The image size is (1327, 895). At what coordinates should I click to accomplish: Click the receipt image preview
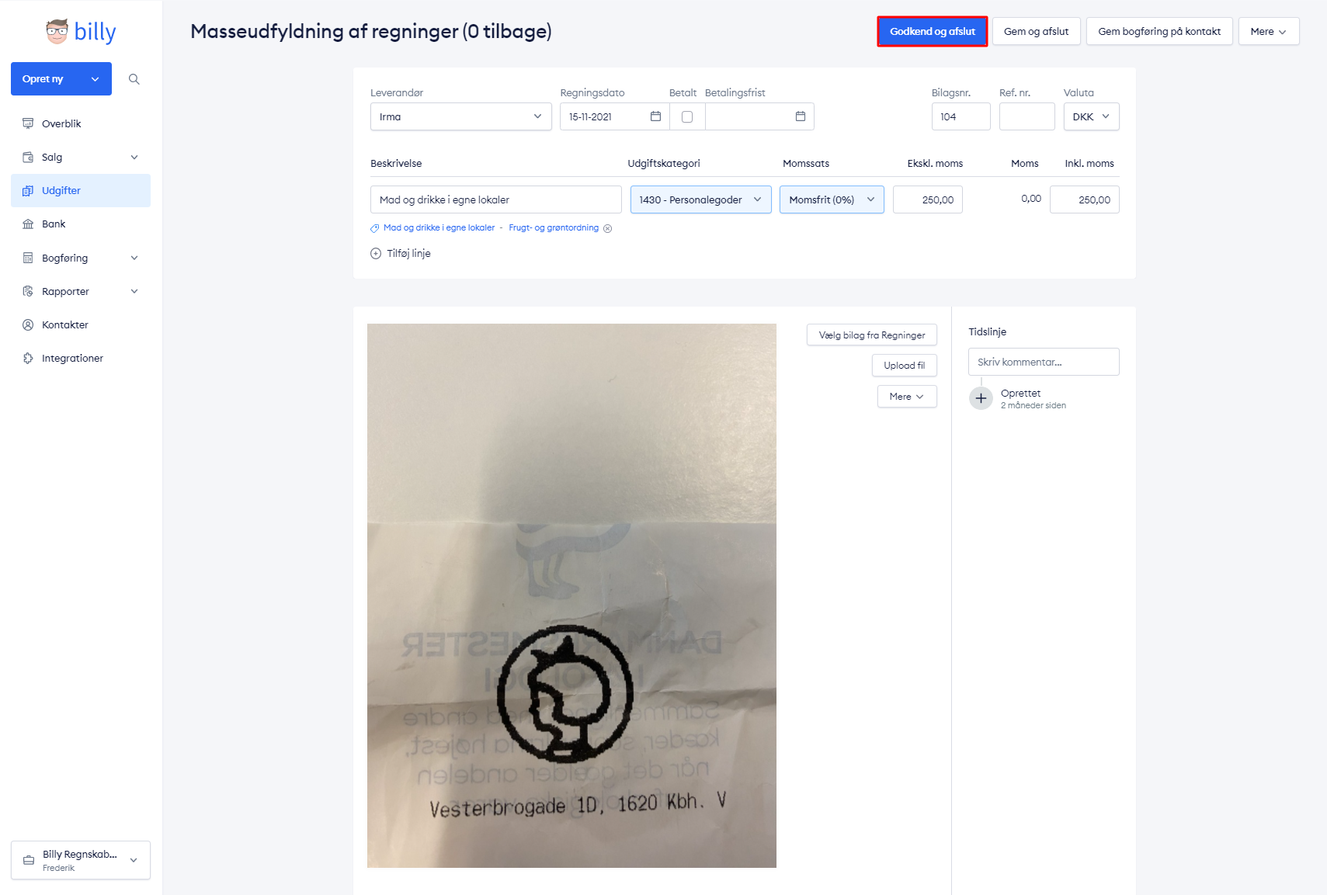571,595
